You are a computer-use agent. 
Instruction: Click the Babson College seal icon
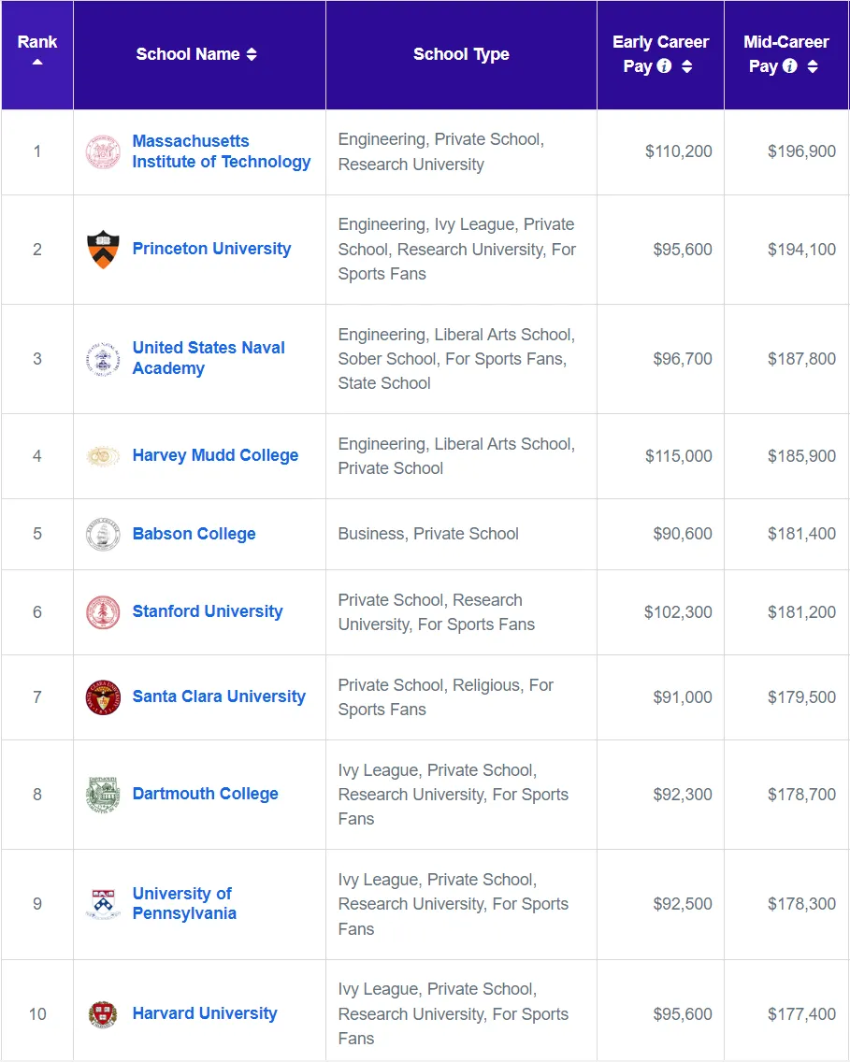click(x=103, y=535)
